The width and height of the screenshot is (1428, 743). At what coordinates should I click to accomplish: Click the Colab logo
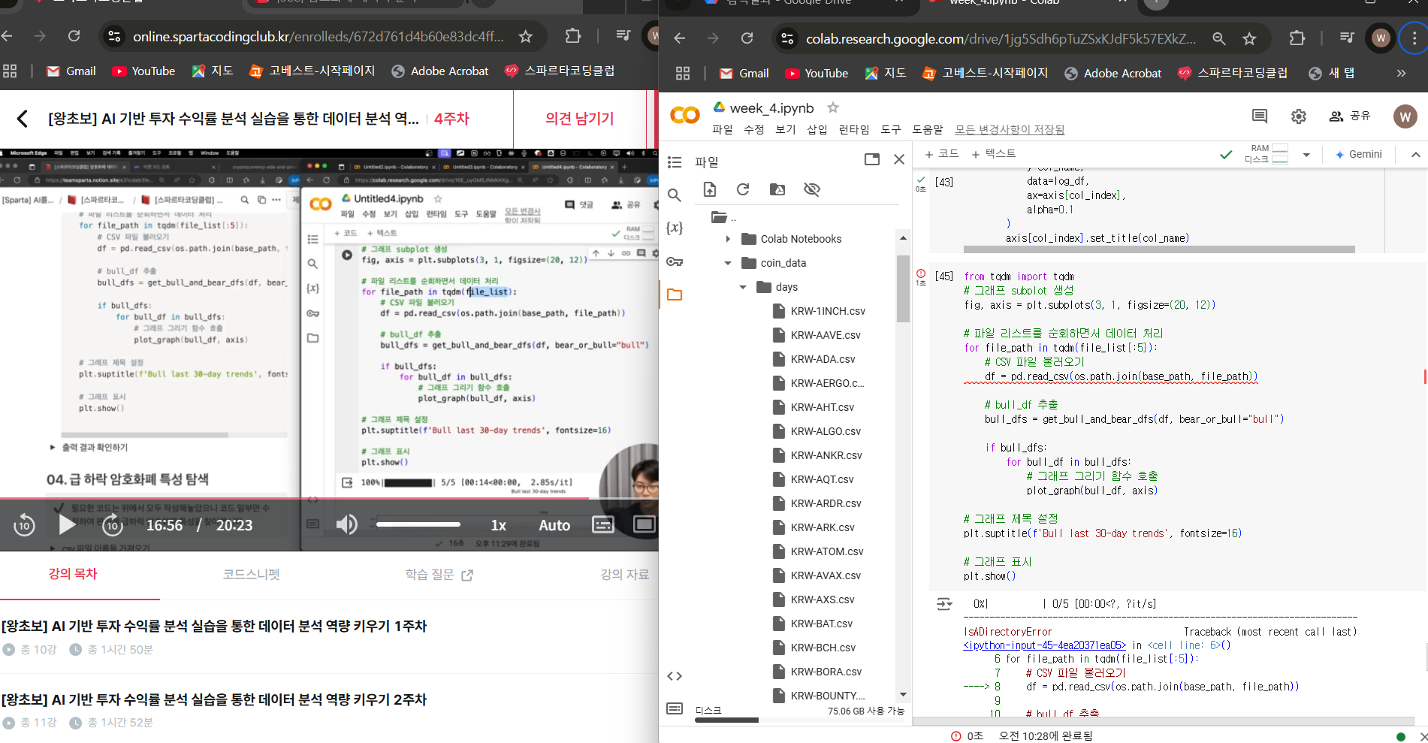pos(685,115)
